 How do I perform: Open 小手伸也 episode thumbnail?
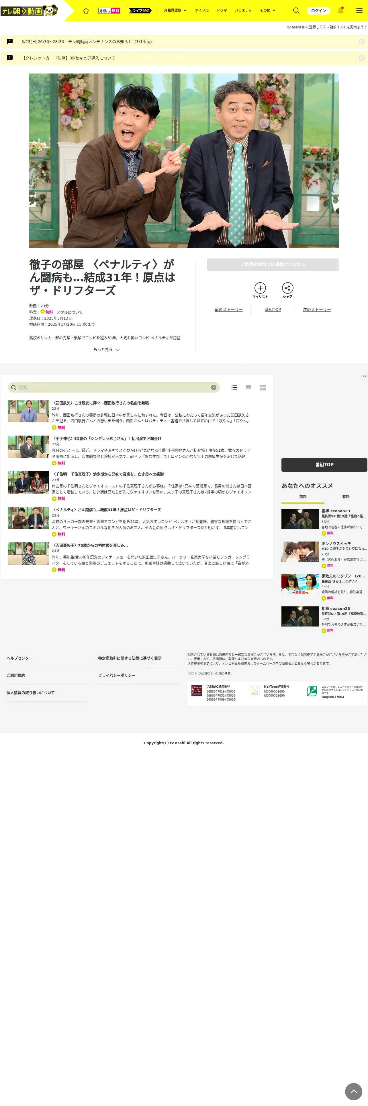click(28, 446)
